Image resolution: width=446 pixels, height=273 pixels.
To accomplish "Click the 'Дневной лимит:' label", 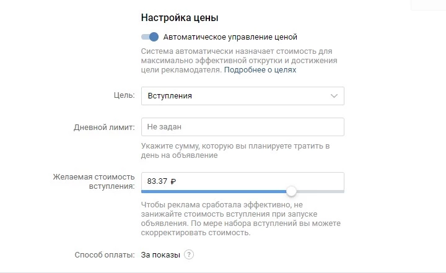I will click(x=104, y=127).
